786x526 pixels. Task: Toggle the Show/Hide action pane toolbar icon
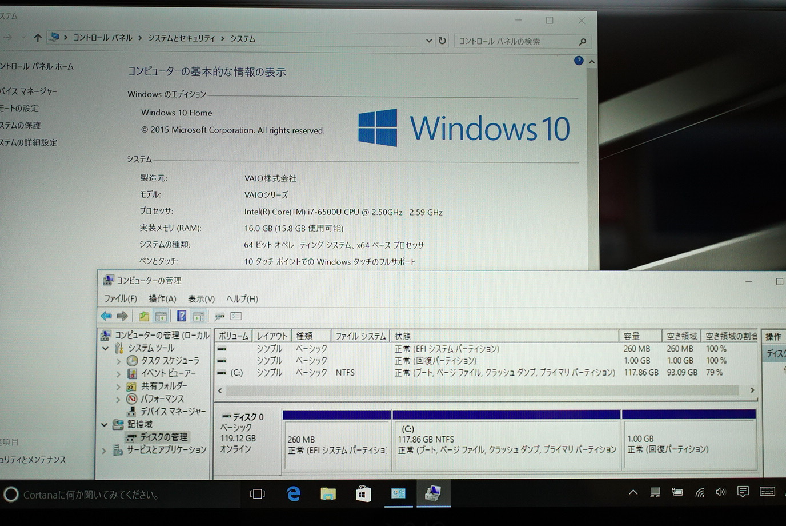pyautogui.click(x=198, y=316)
